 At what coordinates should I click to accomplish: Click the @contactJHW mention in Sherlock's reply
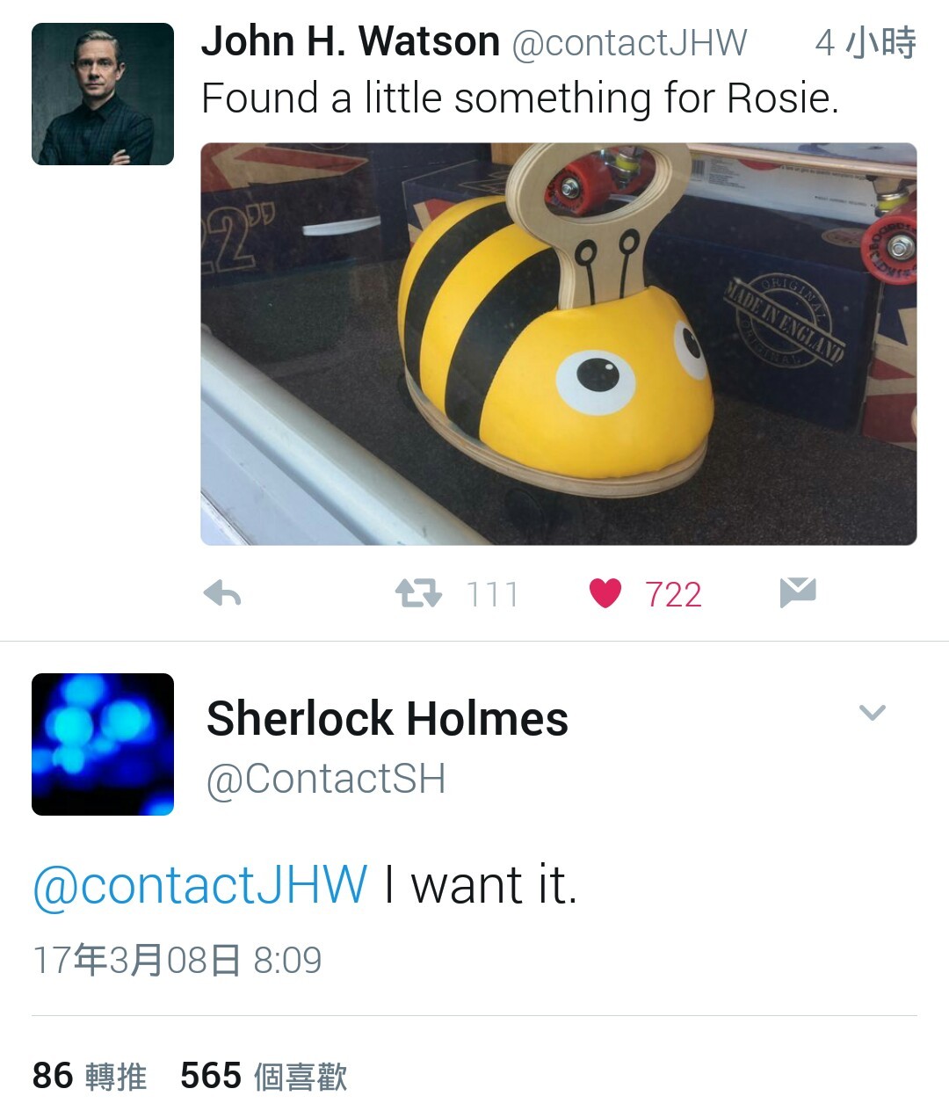coord(200,884)
